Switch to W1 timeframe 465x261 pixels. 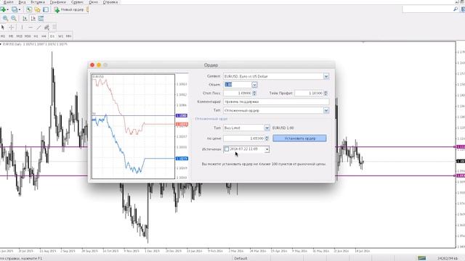60,36
